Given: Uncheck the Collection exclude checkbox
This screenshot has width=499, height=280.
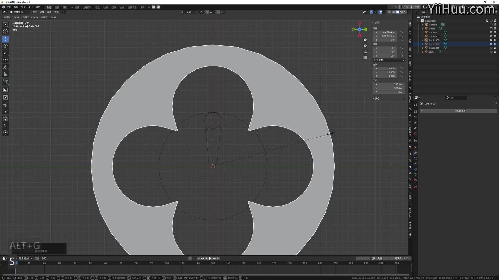Looking at the screenshot, I should [487, 21].
